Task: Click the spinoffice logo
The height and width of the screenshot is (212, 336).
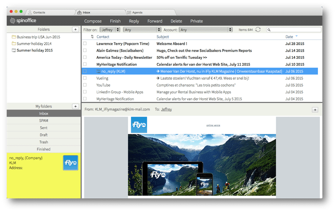Action: (23, 21)
